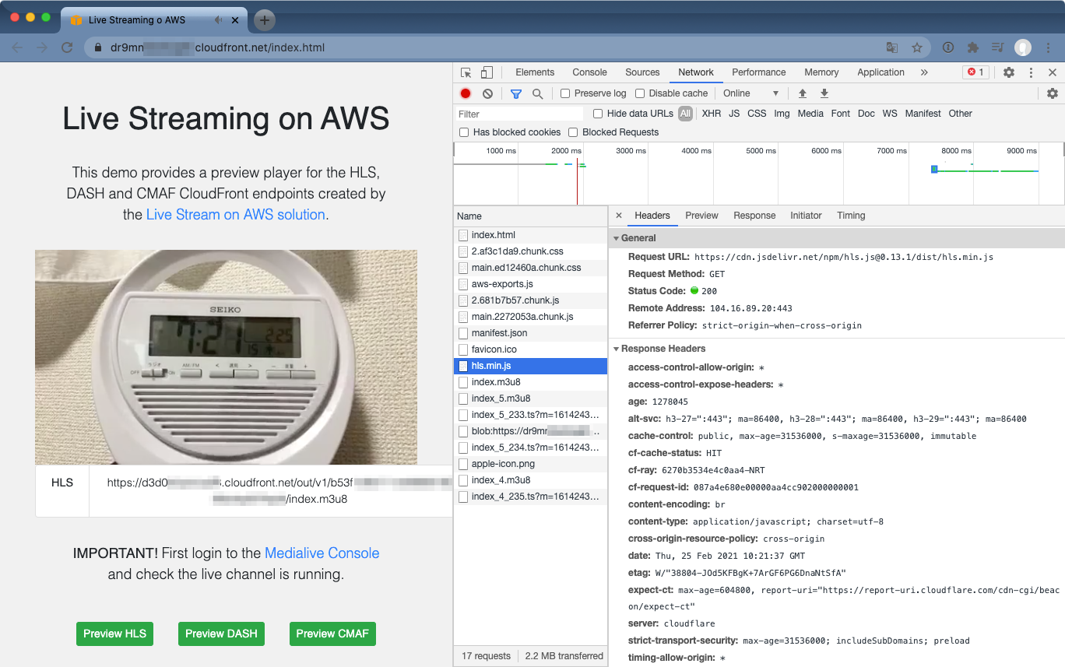Viewport: 1065px width, 667px height.
Task: Stop recording network log (red dot)
Action: pos(466,93)
